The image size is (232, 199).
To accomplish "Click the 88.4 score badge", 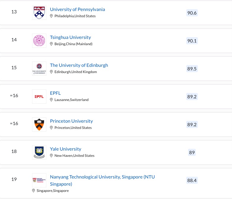I will [x=192, y=180].
